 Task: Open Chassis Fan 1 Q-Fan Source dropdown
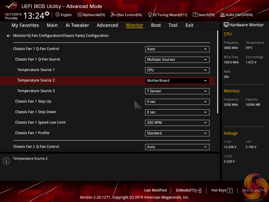[177, 60]
